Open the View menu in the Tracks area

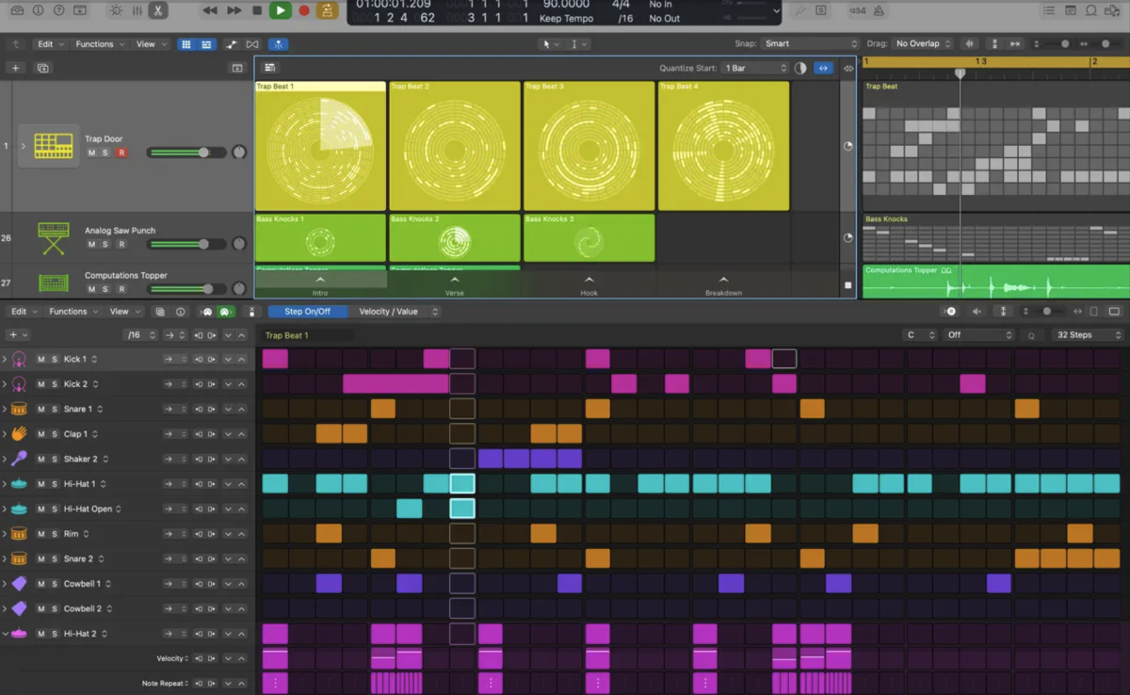(150, 44)
